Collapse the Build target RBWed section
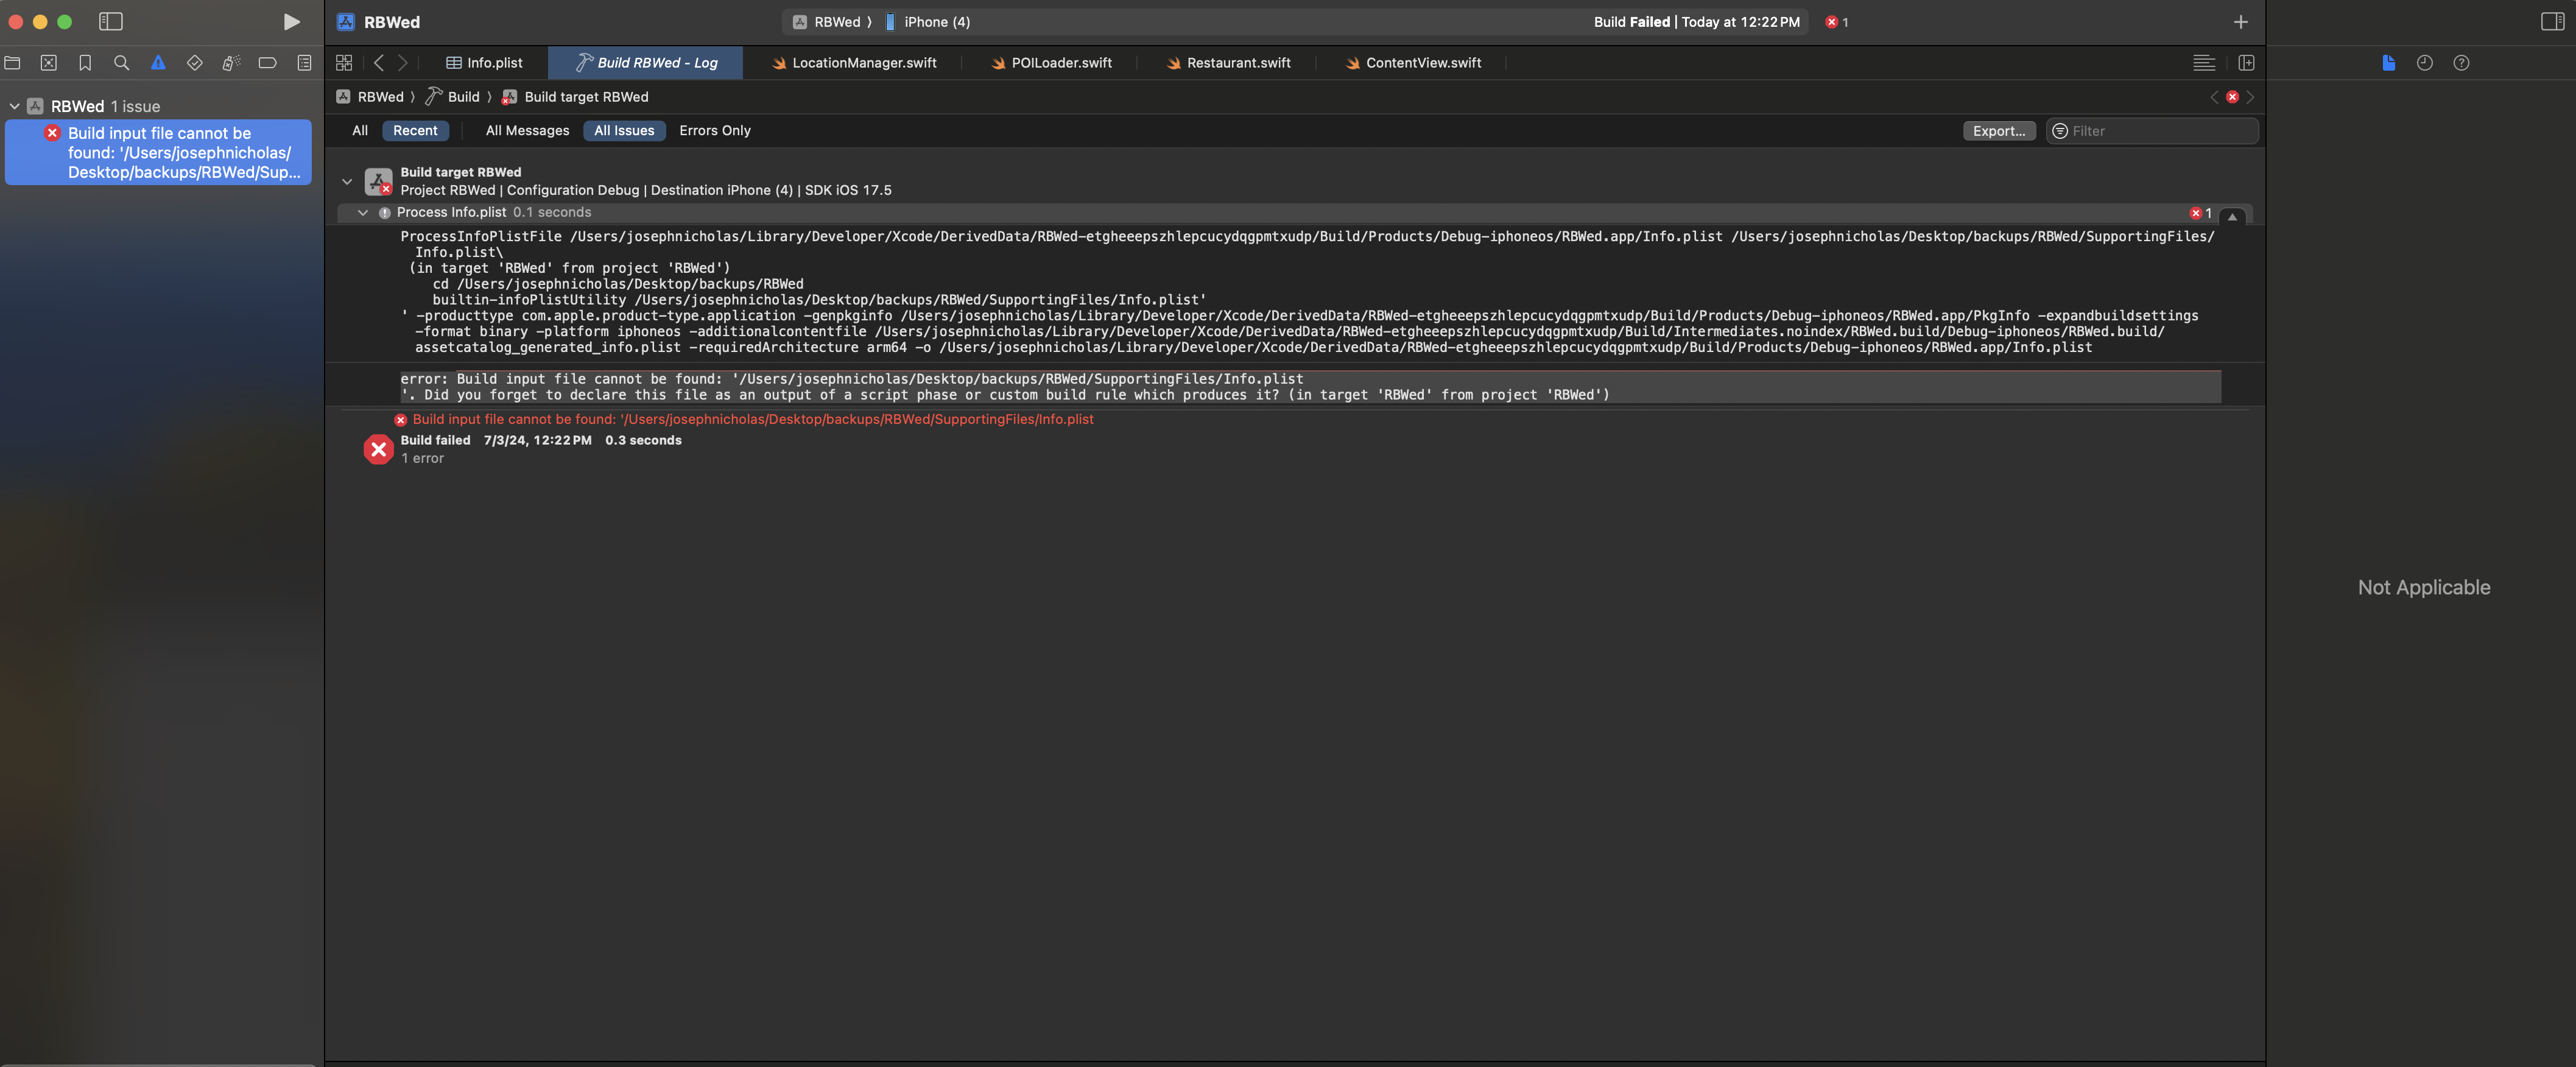This screenshot has height=1067, width=2576. (347, 181)
